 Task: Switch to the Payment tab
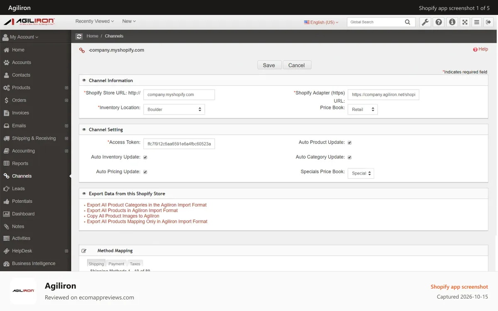click(x=116, y=264)
